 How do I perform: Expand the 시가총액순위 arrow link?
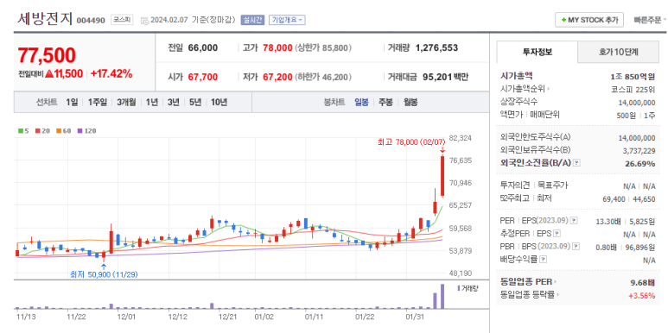point(548,90)
